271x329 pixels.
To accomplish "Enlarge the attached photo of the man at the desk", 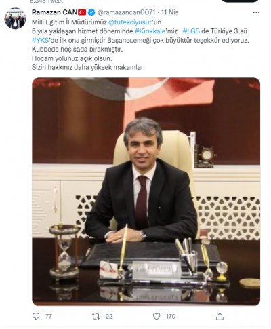I will tap(146, 191).
